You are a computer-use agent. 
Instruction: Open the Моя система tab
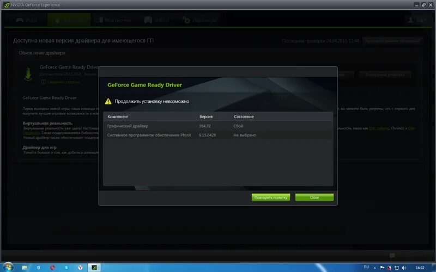113,20
